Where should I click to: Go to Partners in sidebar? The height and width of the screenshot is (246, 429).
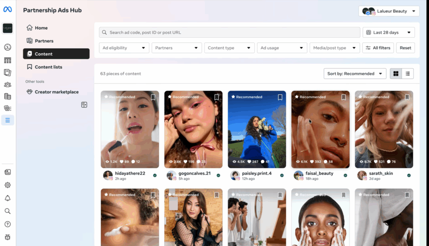point(44,41)
